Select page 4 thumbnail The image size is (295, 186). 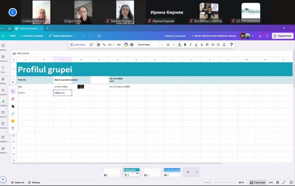(172, 172)
